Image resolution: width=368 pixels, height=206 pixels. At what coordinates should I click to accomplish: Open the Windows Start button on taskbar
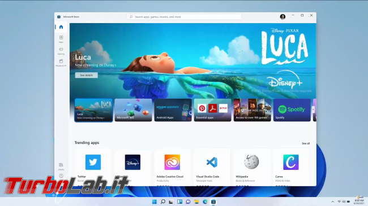[x=154, y=202]
